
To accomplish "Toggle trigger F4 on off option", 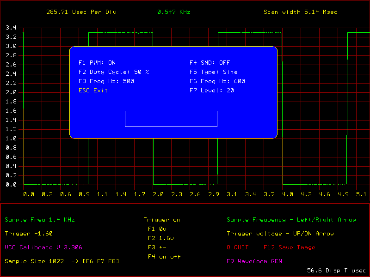I will click(x=164, y=257).
